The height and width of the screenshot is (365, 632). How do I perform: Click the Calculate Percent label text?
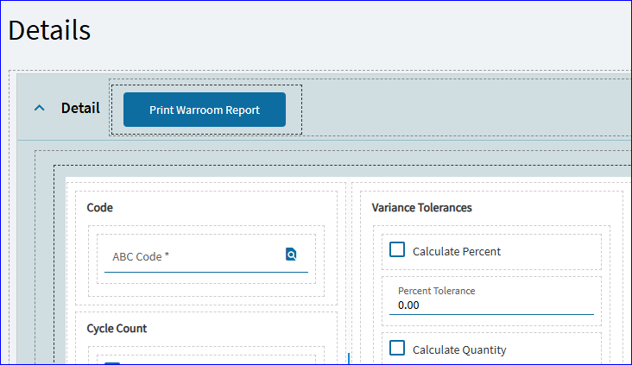click(456, 252)
